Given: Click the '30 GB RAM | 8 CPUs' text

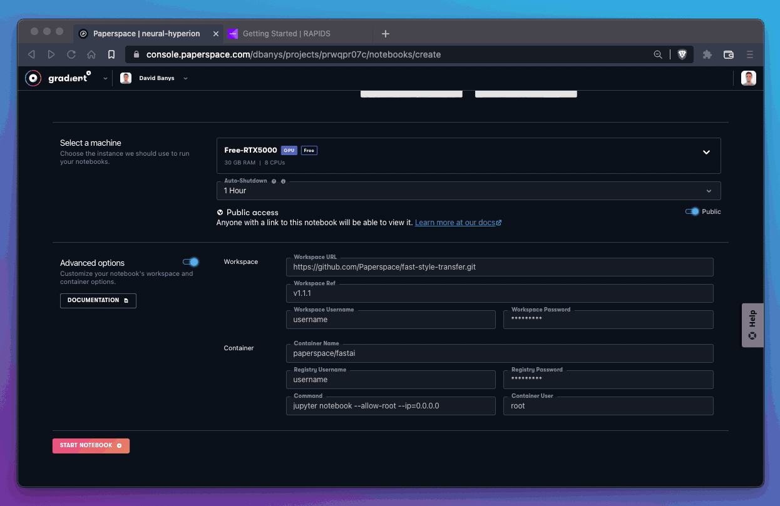Looking at the screenshot, I should (x=255, y=163).
